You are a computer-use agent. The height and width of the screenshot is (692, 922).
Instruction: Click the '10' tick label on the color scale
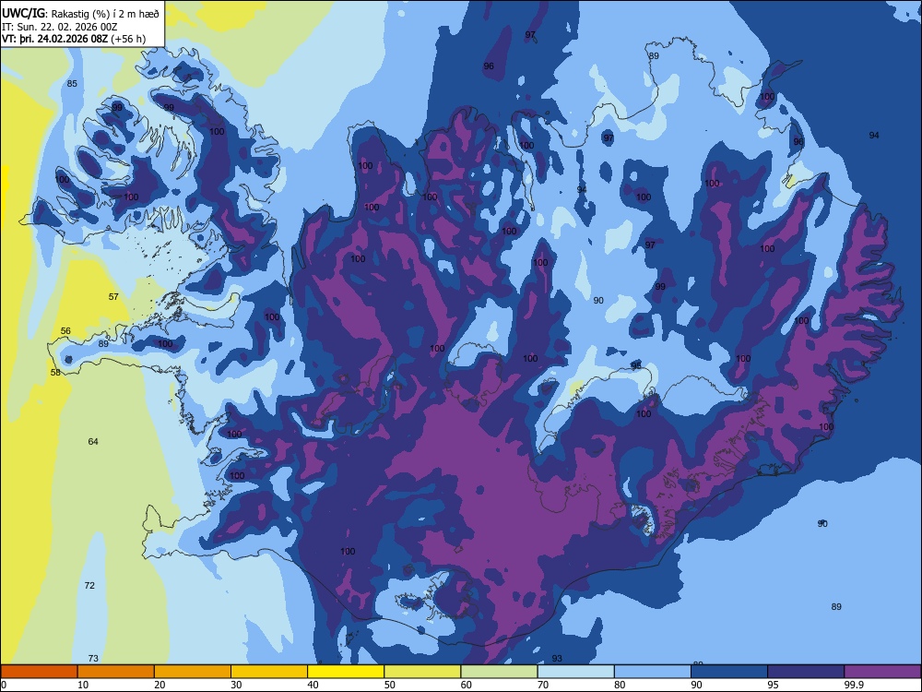83,685
